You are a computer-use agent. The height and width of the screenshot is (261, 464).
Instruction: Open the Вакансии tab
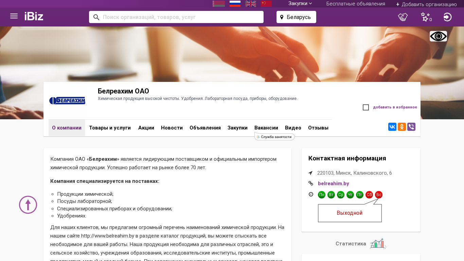[266, 128]
